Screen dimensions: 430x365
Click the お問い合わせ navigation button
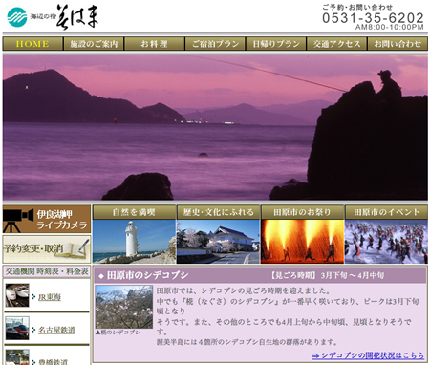[x=398, y=44]
